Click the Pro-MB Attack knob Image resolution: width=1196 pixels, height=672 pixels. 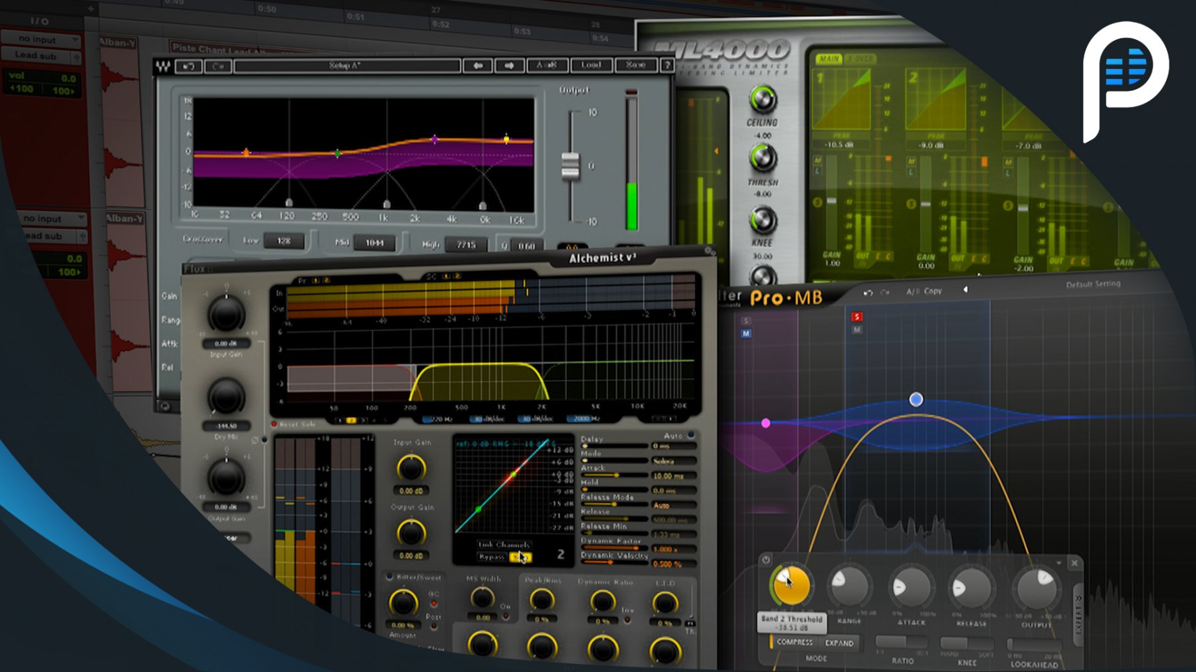(911, 588)
